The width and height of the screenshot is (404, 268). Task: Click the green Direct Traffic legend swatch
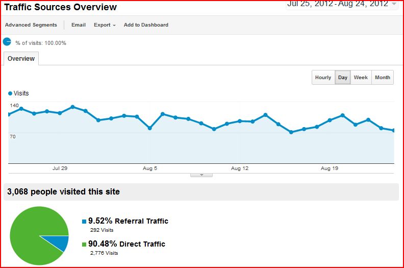click(x=84, y=245)
